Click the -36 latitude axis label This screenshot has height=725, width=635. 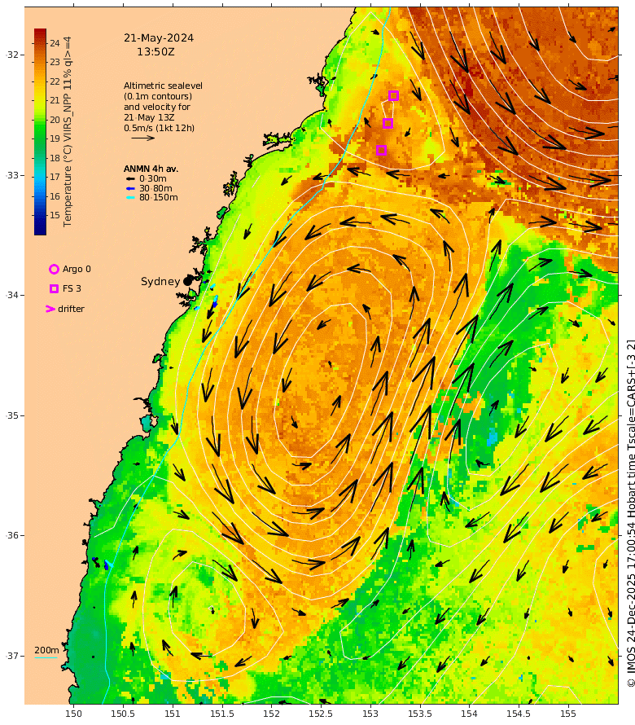pyautogui.click(x=12, y=535)
